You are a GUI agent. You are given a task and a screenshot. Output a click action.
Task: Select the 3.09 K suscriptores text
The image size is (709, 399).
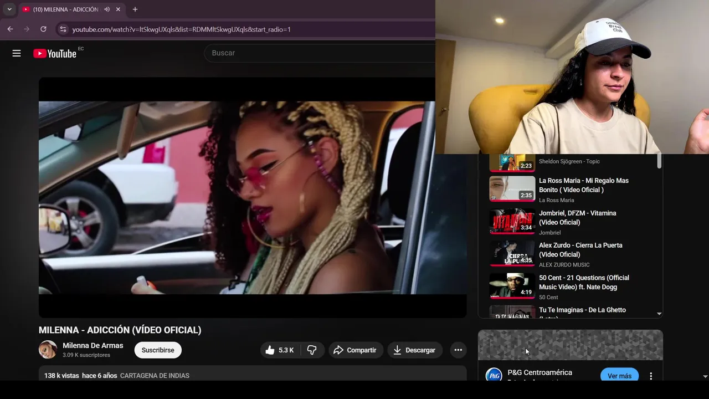(86, 355)
